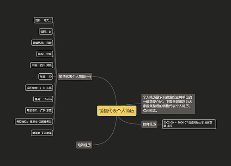Click the 民族：汉族 node

coord(45,54)
